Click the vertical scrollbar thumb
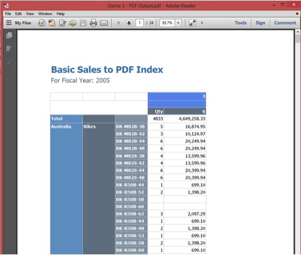The image size is (301, 255). (x=298, y=39)
